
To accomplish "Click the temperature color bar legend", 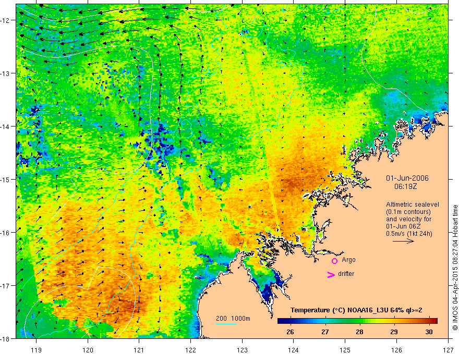I will [x=357, y=321].
